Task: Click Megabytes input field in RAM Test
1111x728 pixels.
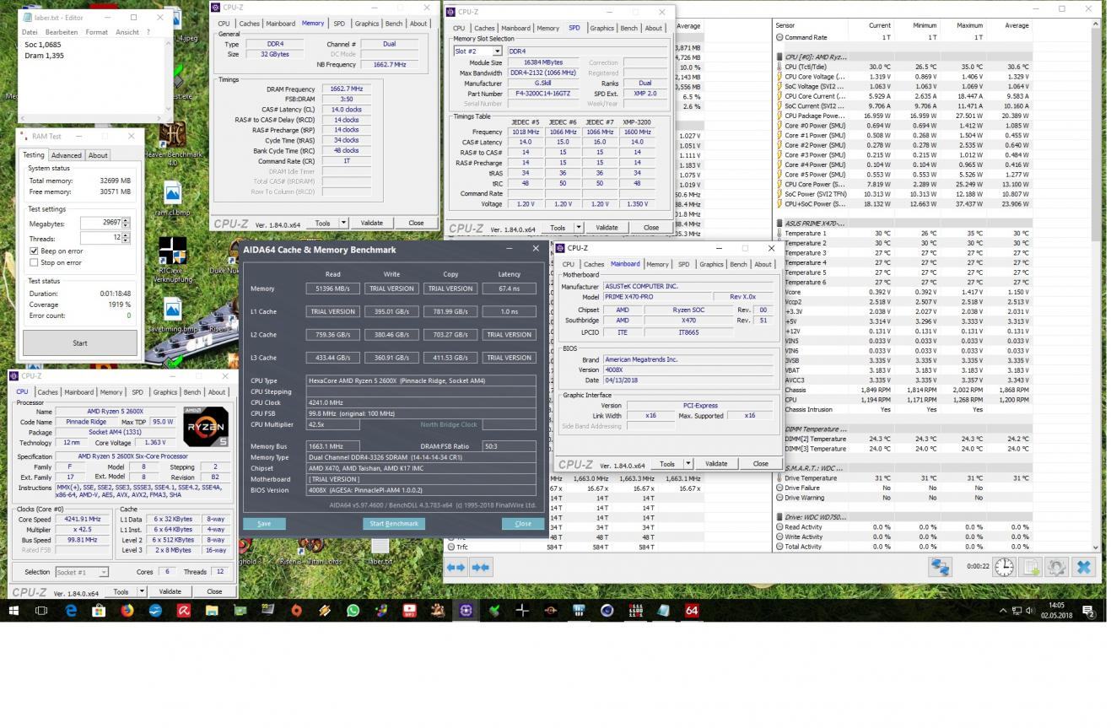Action: pos(101,223)
